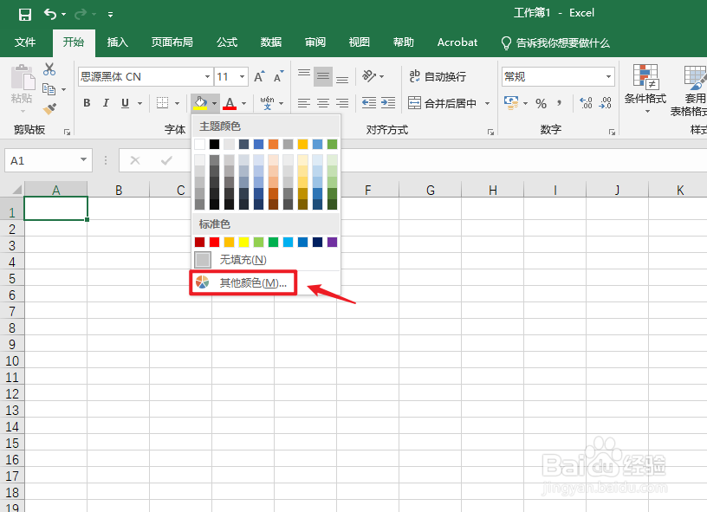
Task: Open the fill color dropdown arrow
Action: pyautogui.click(x=214, y=103)
